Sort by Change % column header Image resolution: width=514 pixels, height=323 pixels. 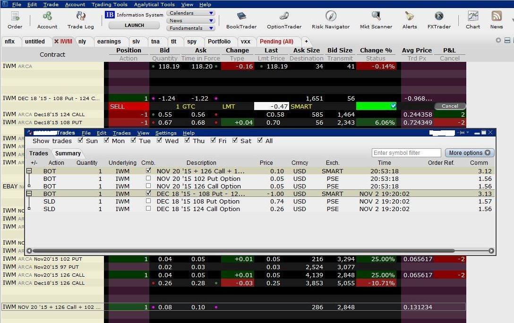click(x=376, y=51)
